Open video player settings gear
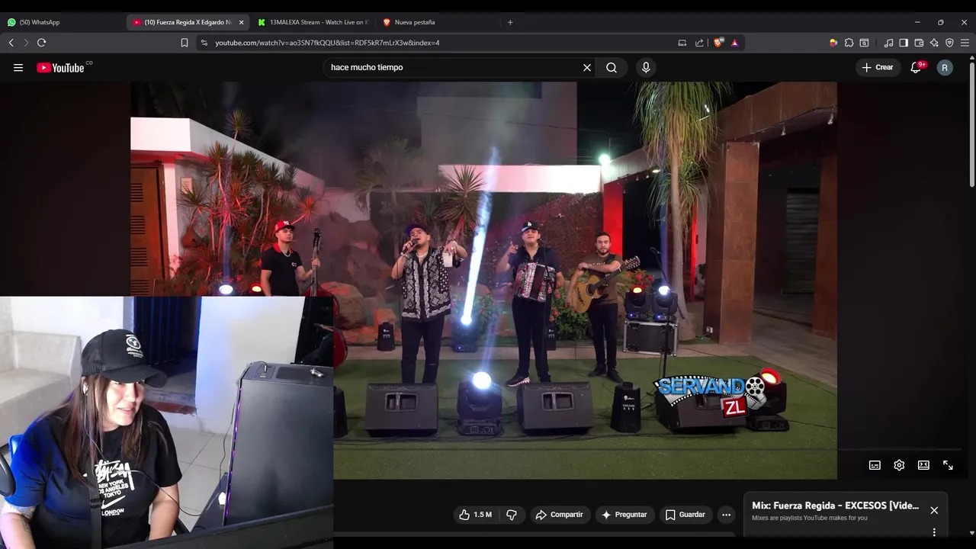Image resolution: width=976 pixels, height=549 pixels. pos(899,465)
